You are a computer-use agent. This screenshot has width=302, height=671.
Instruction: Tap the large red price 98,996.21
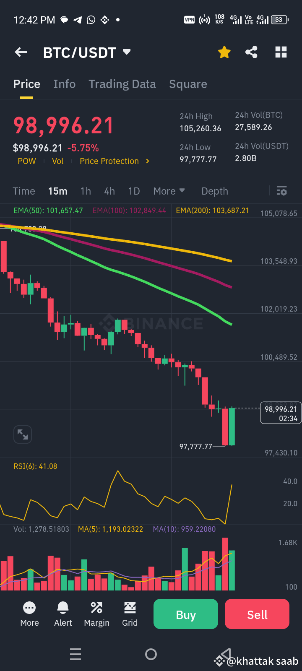pyautogui.click(x=63, y=126)
